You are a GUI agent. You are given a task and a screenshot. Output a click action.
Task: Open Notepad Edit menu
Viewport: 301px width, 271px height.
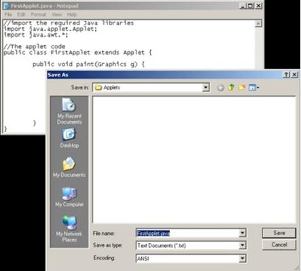(21, 14)
